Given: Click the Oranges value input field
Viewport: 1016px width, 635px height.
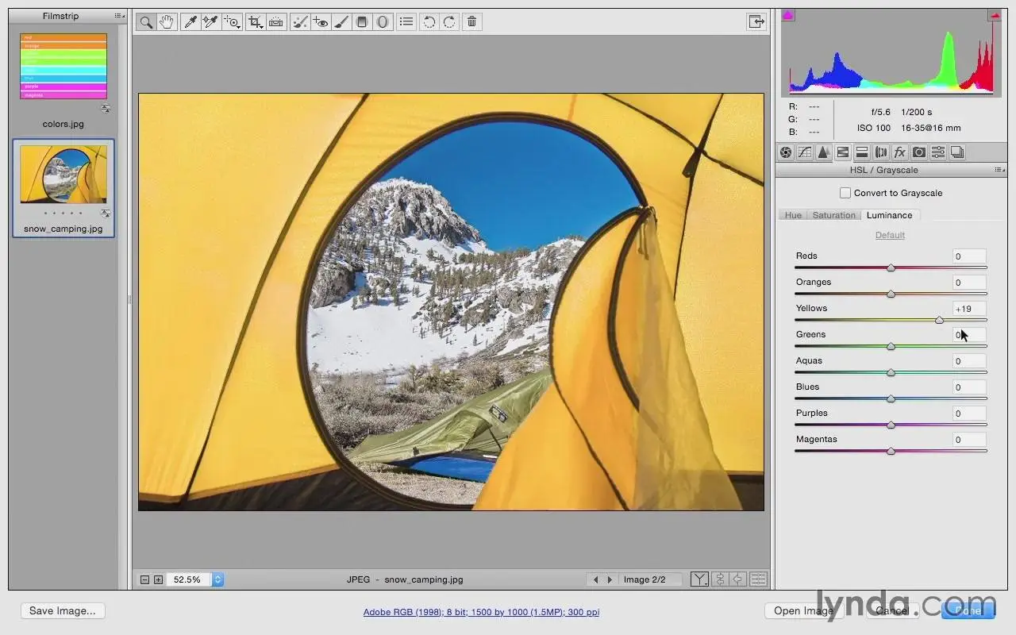Looking at the screenshot, I should tap(969, 282).
